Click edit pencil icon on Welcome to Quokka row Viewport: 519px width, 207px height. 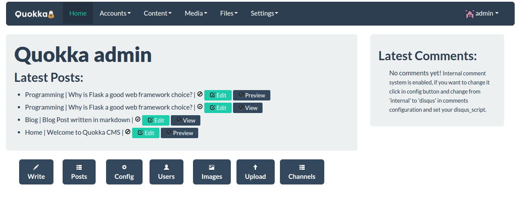tap(140, 133)
